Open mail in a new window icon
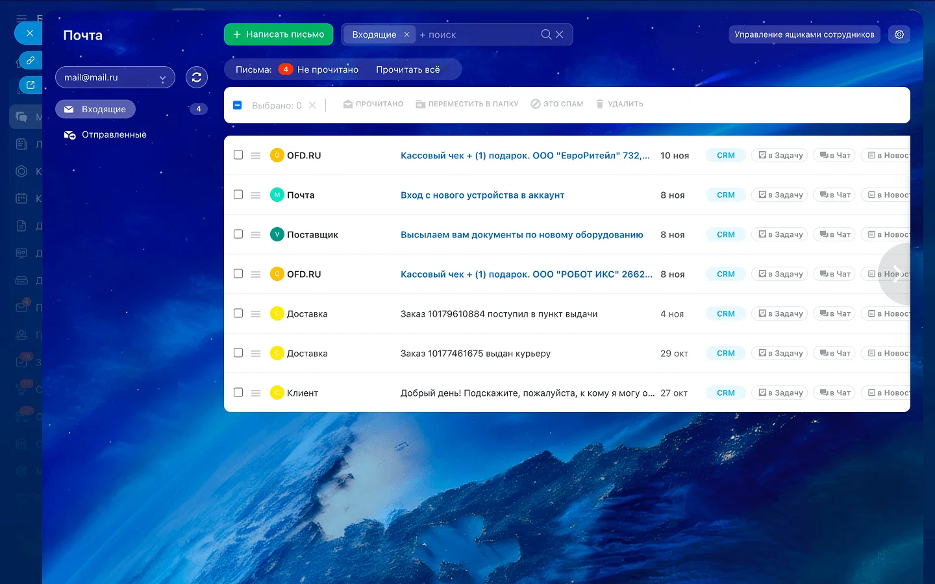The image size is (935, 584). tap(31, 85)
